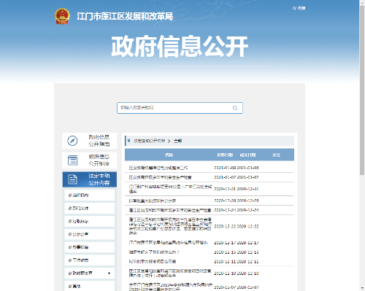Viewport: 365px width, 291px height.
Task: Click the 名称 column header in table
Action: [169, 155]
